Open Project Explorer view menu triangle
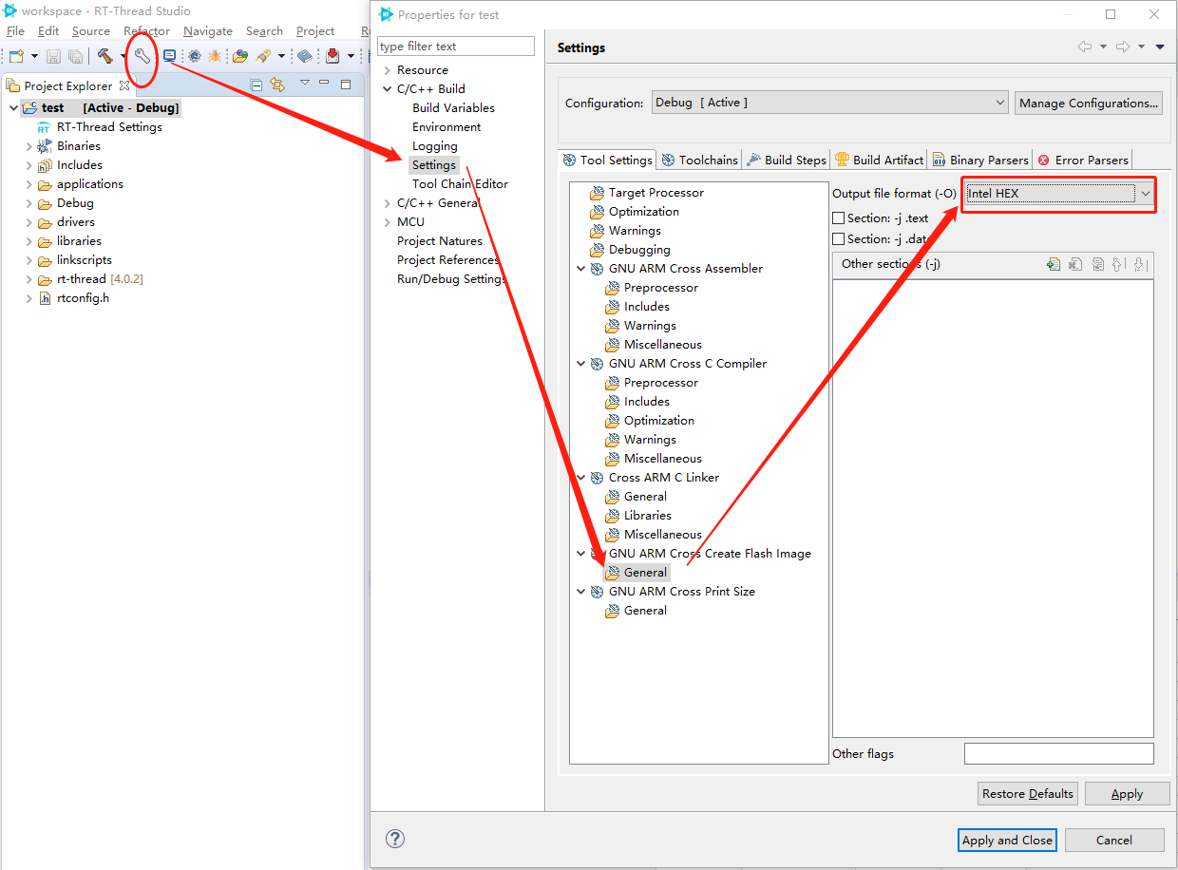 pos(305,83)
